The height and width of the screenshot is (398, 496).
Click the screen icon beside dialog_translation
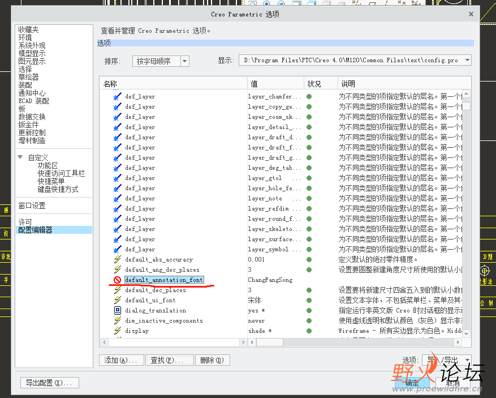118,310
